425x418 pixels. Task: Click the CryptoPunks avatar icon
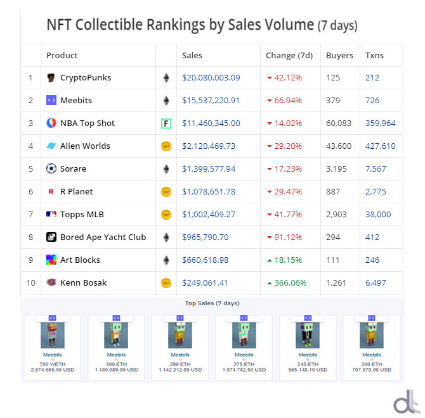point(51,78)
